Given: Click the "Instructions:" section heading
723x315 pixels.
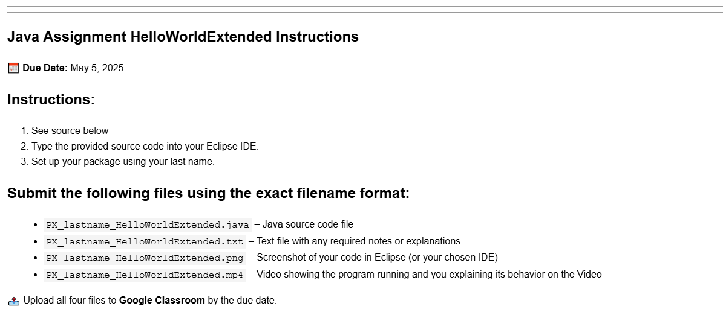Looking at the screenshot, I should 51,100.
